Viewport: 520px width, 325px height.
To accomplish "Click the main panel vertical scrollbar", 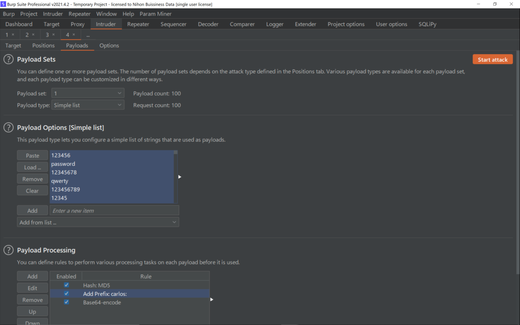I will [x=518, y=162].
